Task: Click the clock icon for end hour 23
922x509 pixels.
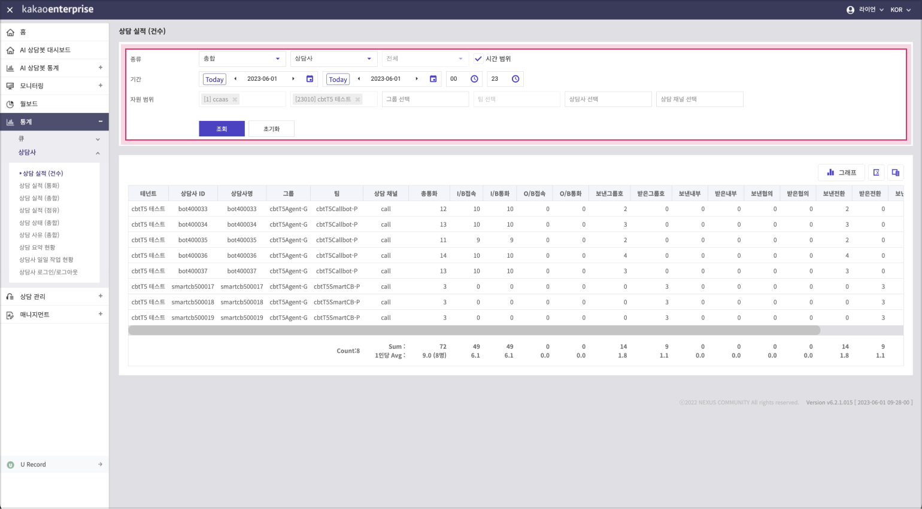Action: click(x=515, y=79)
